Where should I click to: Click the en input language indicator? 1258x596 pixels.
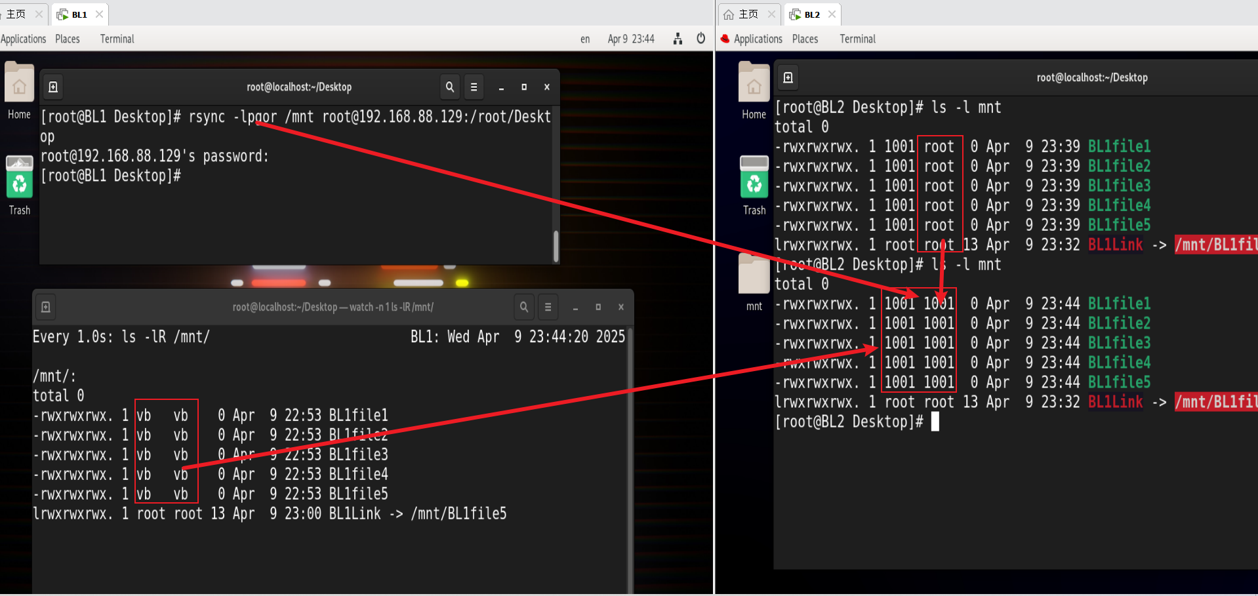[x=585, y=39]
